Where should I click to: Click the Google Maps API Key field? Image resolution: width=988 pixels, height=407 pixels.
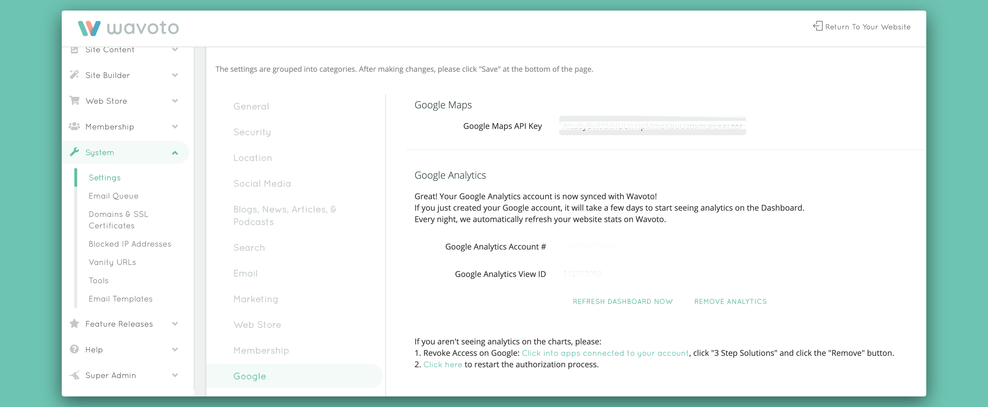pyautogui.click(x=652, y=126)
